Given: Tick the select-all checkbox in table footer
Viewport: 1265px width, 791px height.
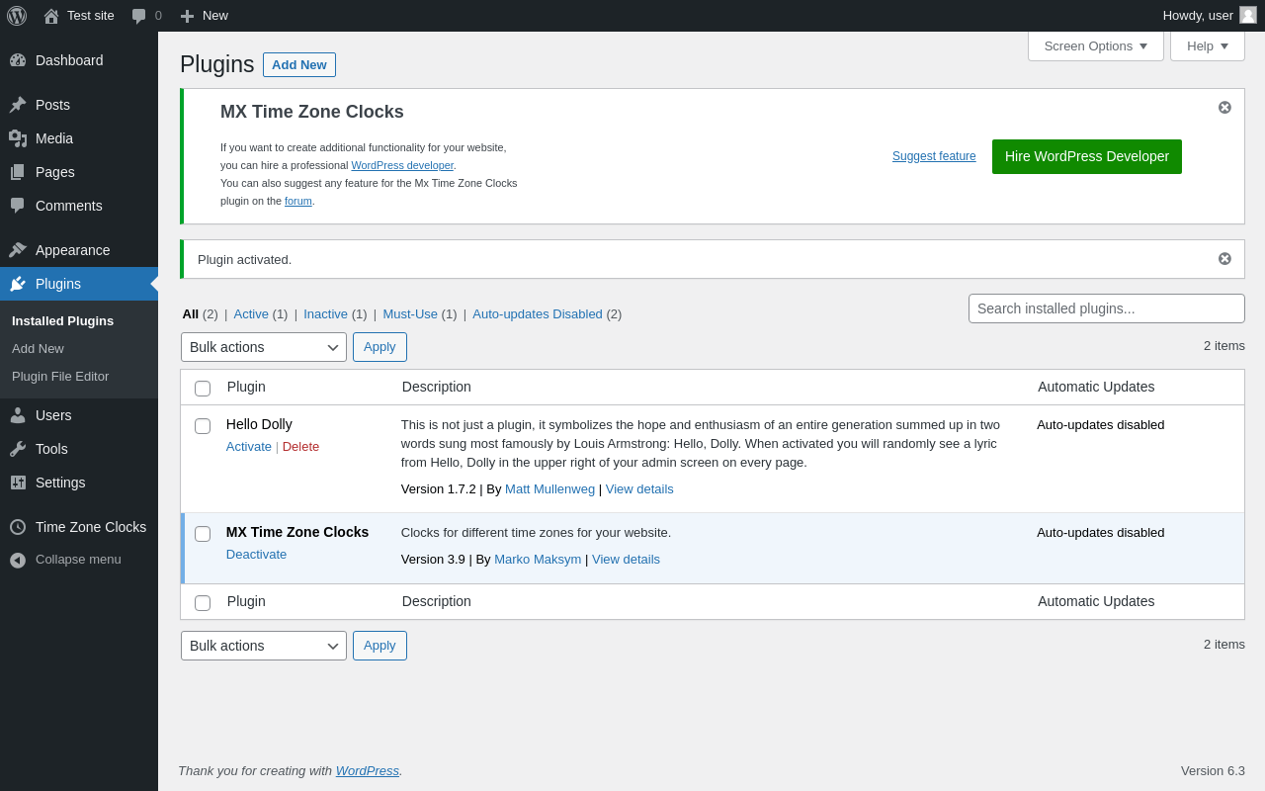Looking at the screenshot, I should point(203,603).
